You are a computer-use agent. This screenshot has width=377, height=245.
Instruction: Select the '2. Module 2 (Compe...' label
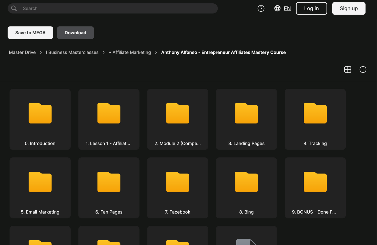pyautogui.click(x=178, y=143)
